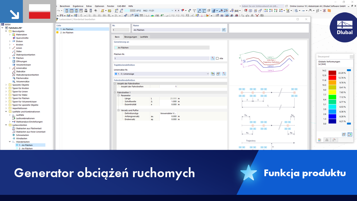Open the Ergebnisse menu
This screenshot has width=357, height=201.
tap(78, 6)
